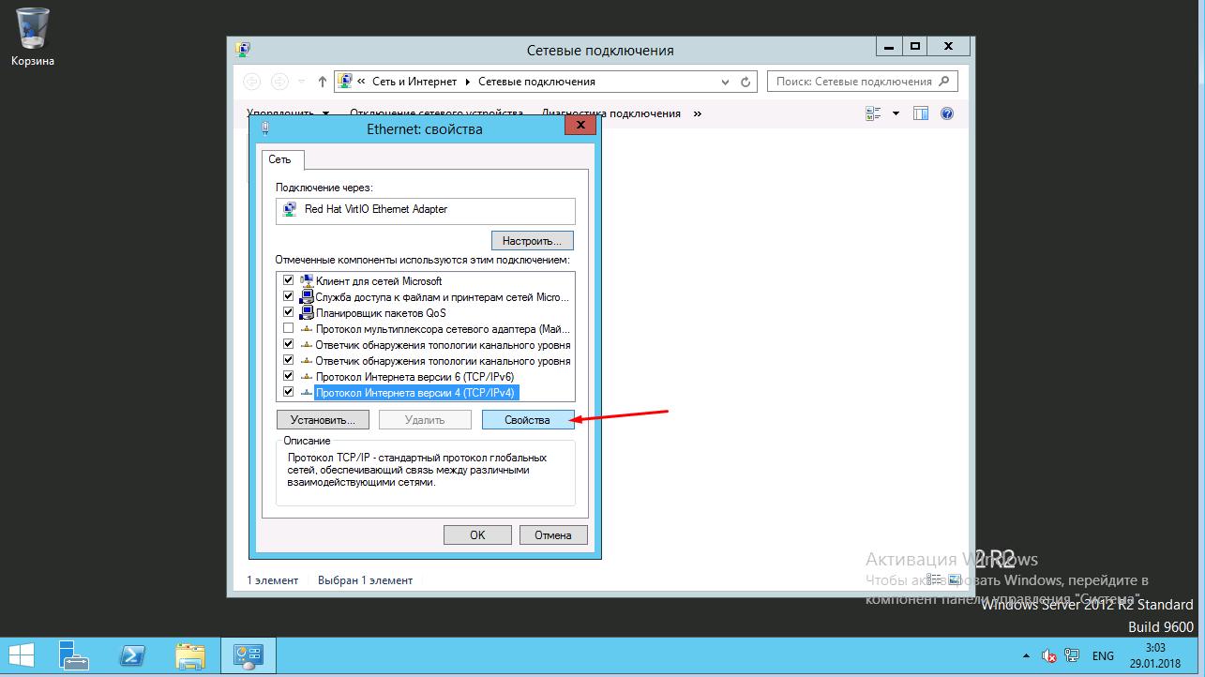Go up one folder level with up arrow

point(323,82)
